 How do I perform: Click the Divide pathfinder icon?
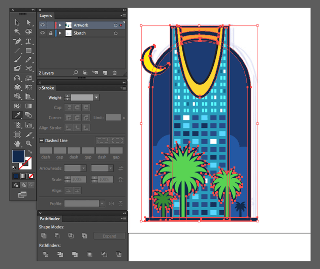[x=46, y=254]
